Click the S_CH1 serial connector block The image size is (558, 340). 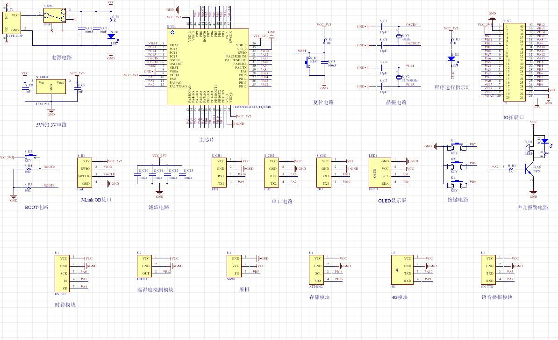coord(219,173)
